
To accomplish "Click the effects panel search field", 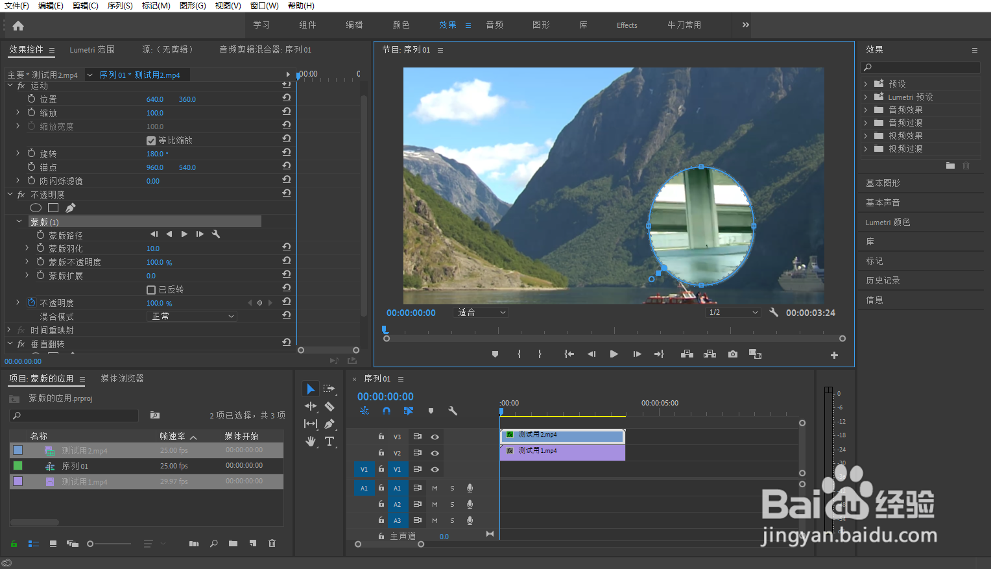I will [x=920, y=67].
